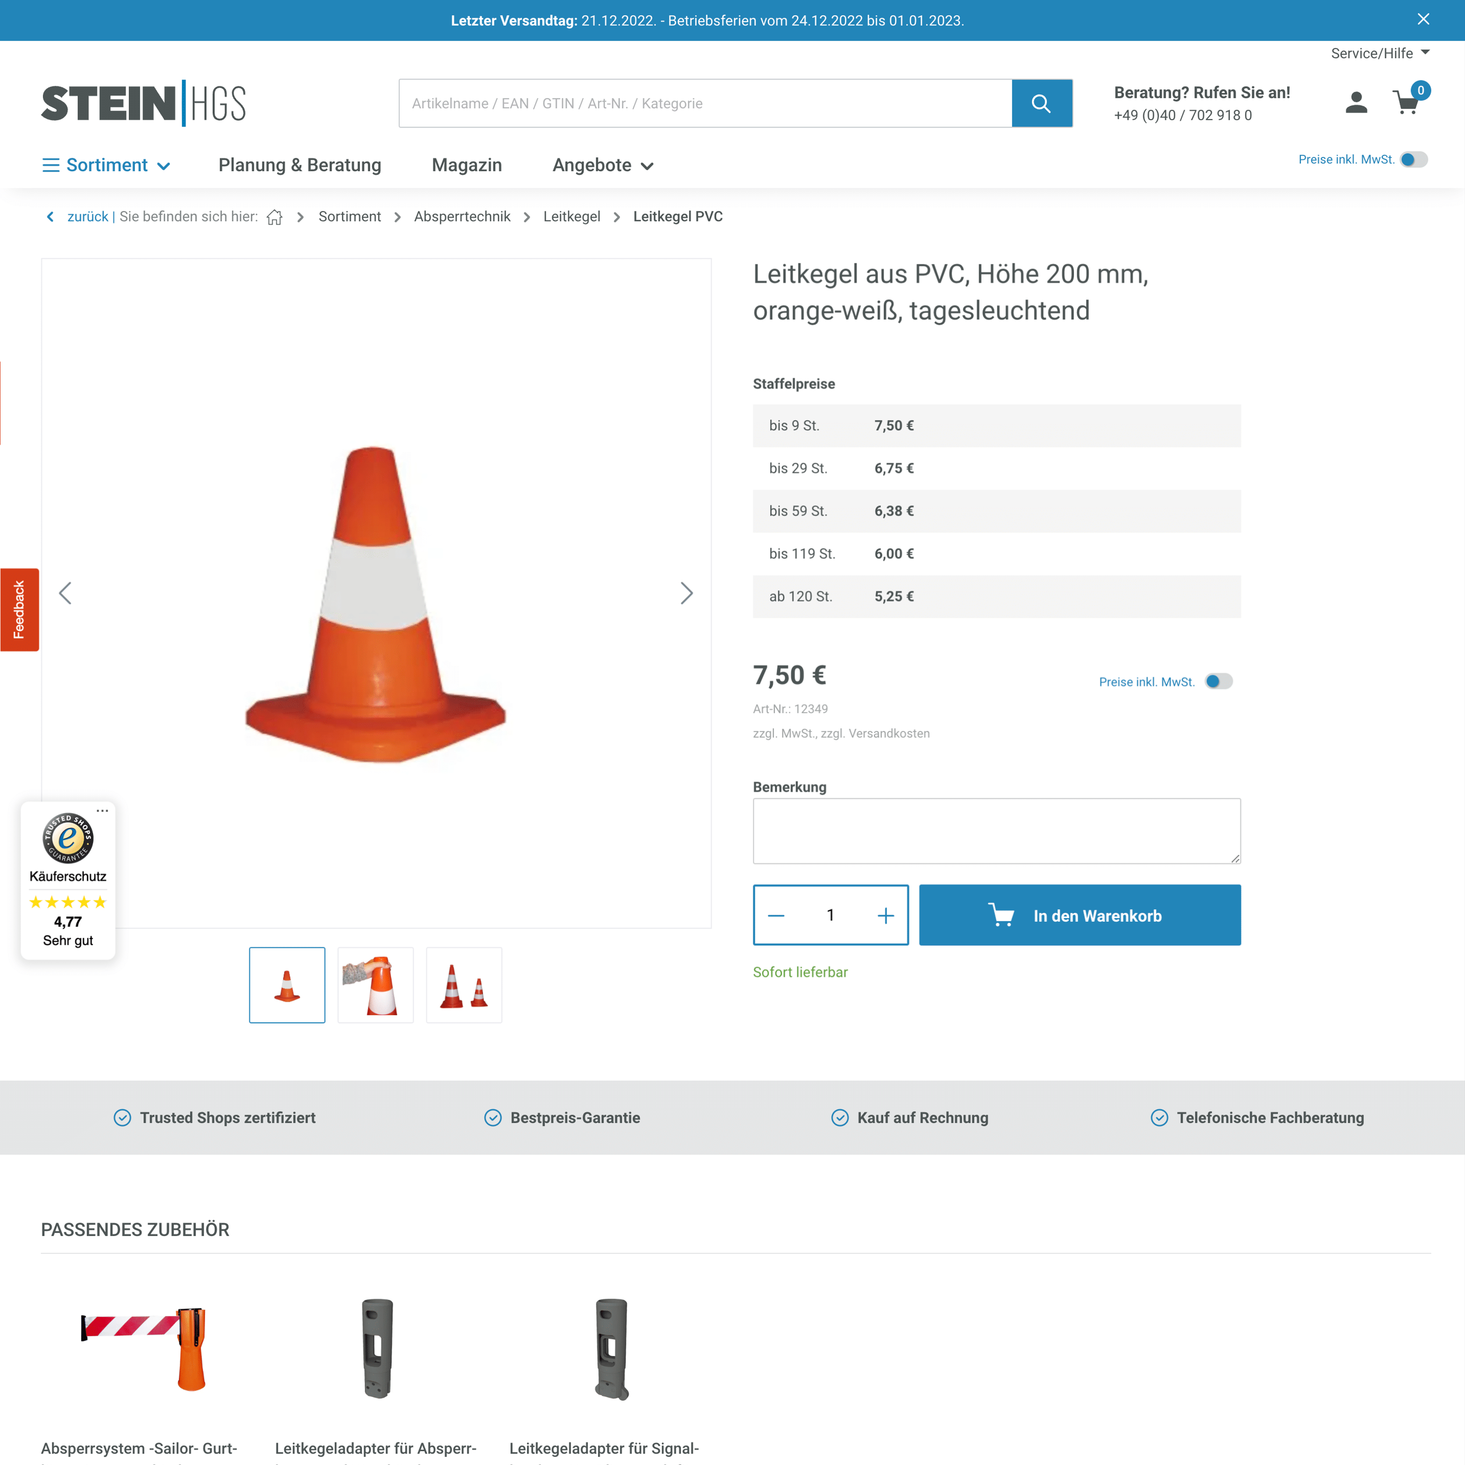Click the In den Warenkorb button
This screenshot has height=1465, width=1465.
(1080, 915)
